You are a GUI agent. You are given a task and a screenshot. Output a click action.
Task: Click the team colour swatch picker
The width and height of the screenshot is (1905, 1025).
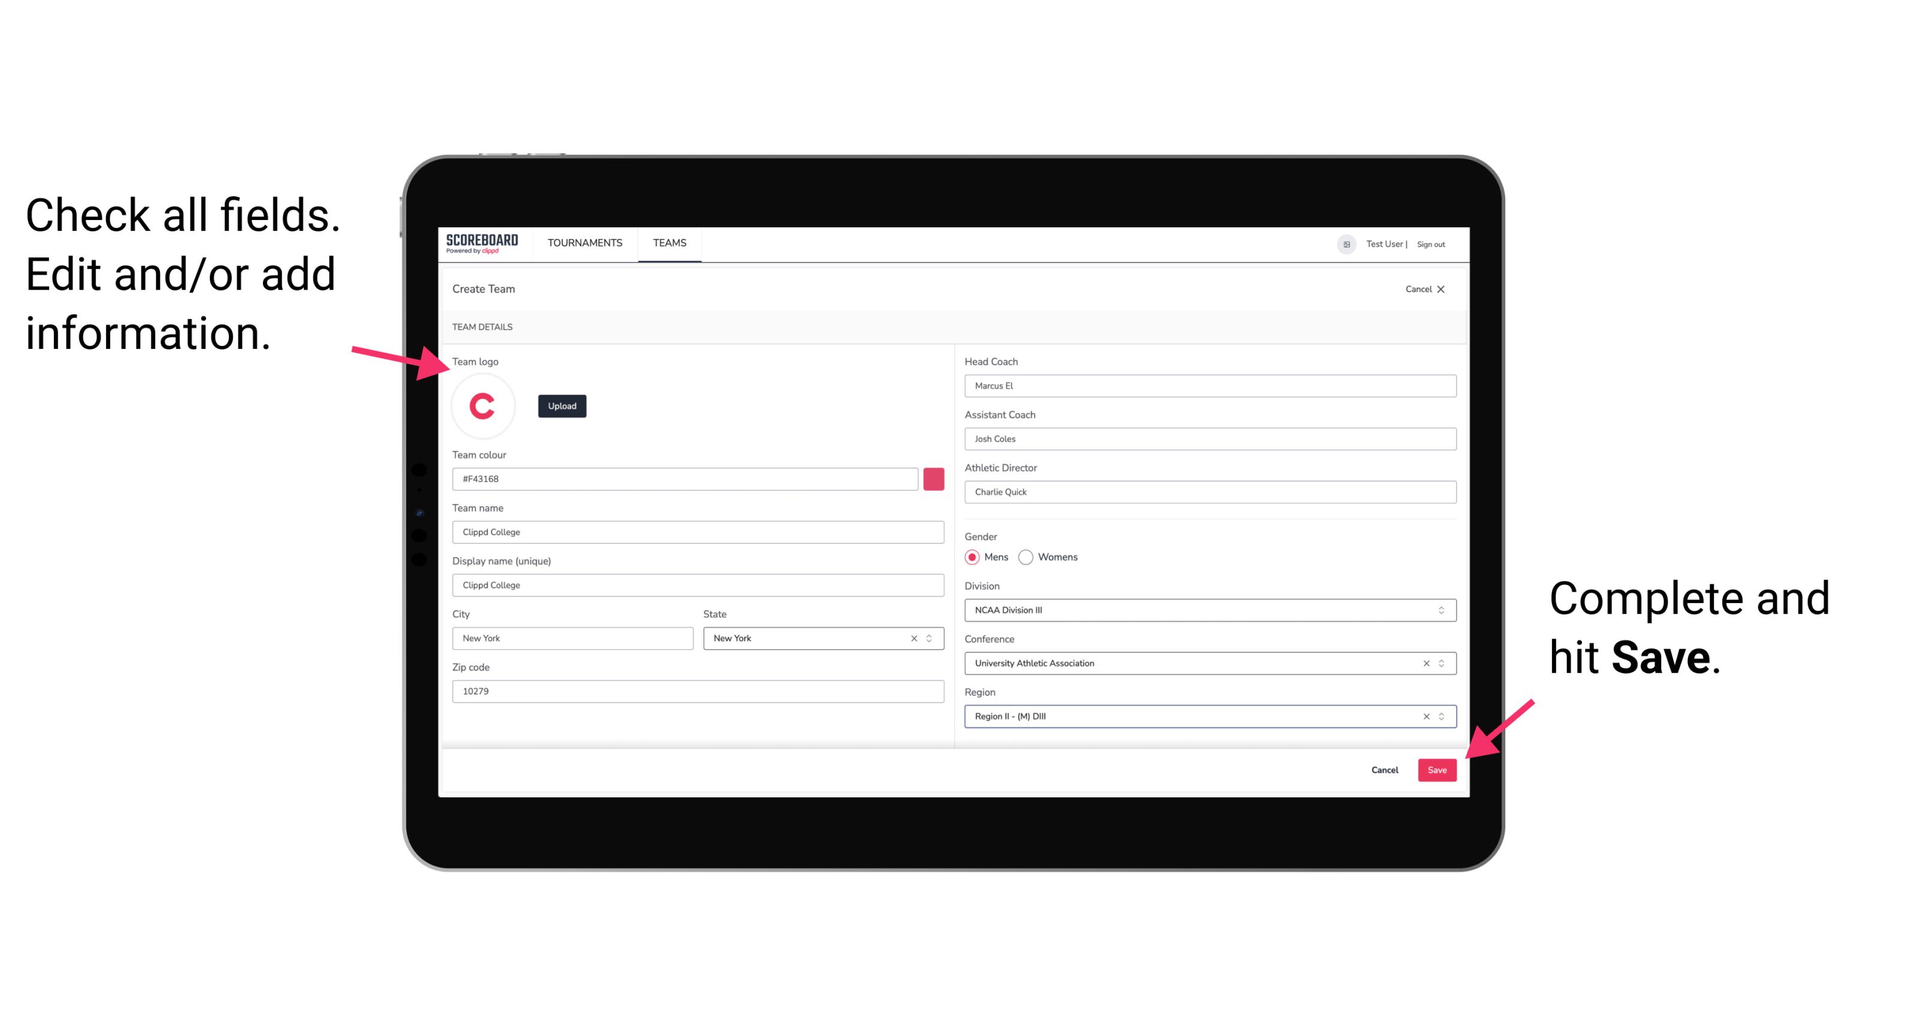[934, 478]
